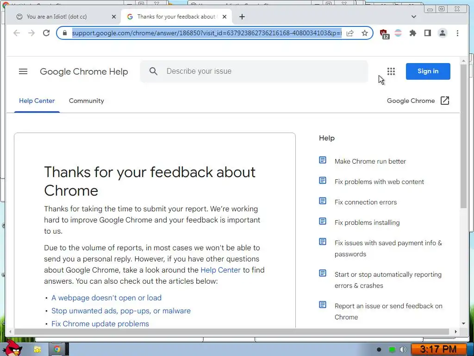Click the striped round extension icon
Viewport: 474px width, 356px height.
[x=398, y=33]
